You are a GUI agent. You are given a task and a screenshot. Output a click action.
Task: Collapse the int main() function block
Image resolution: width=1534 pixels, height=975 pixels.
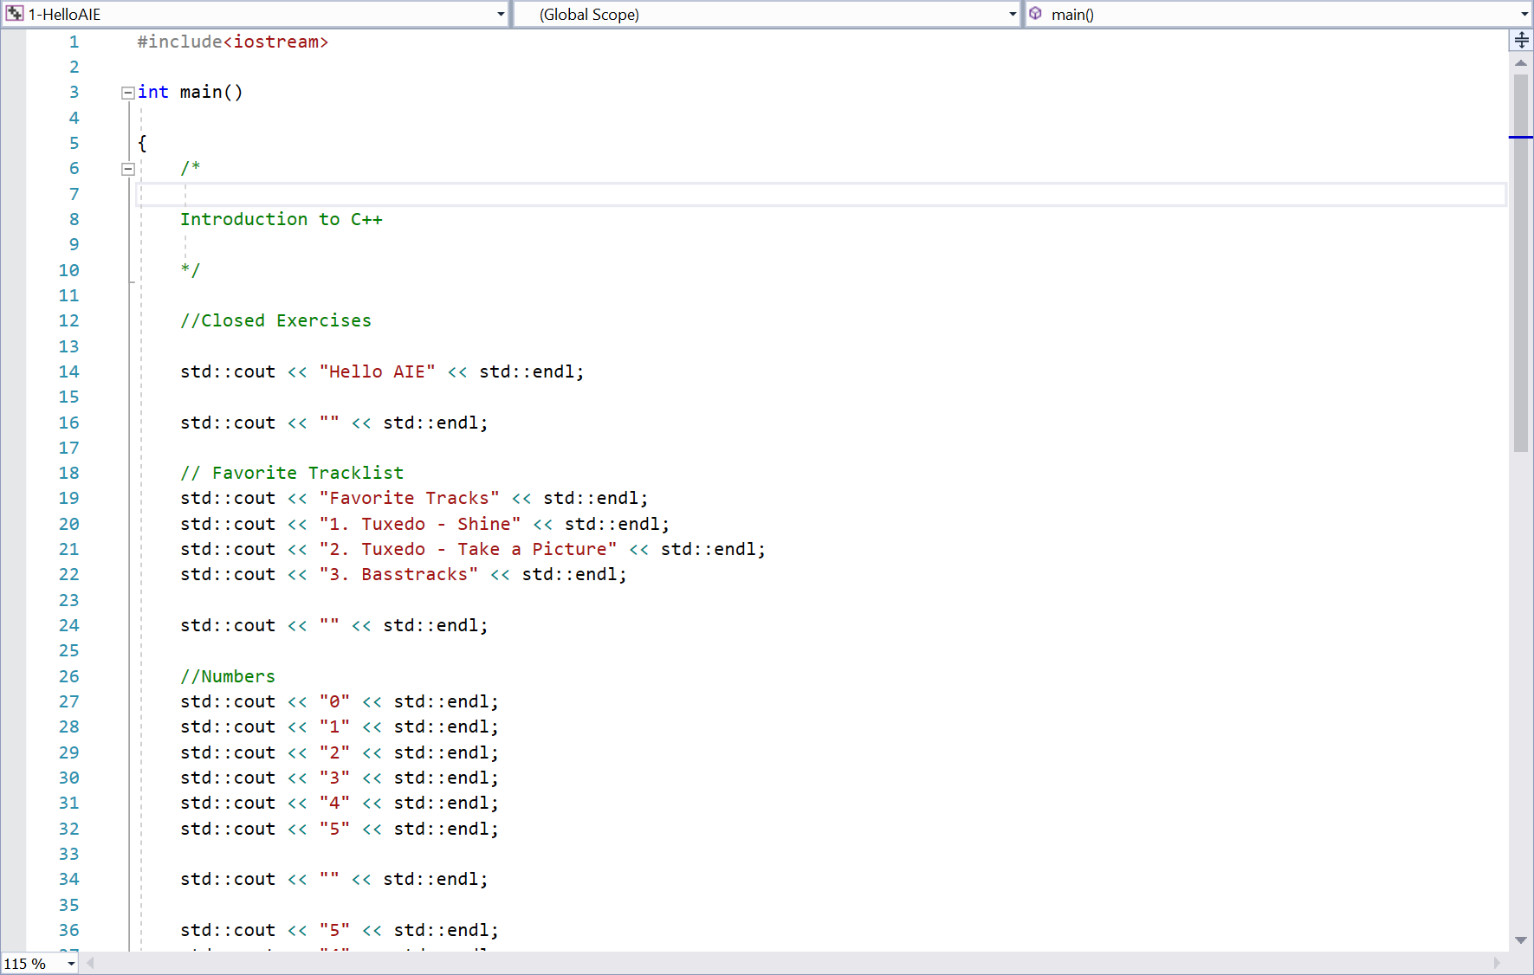pyautogui.click(x=127, y=93)
